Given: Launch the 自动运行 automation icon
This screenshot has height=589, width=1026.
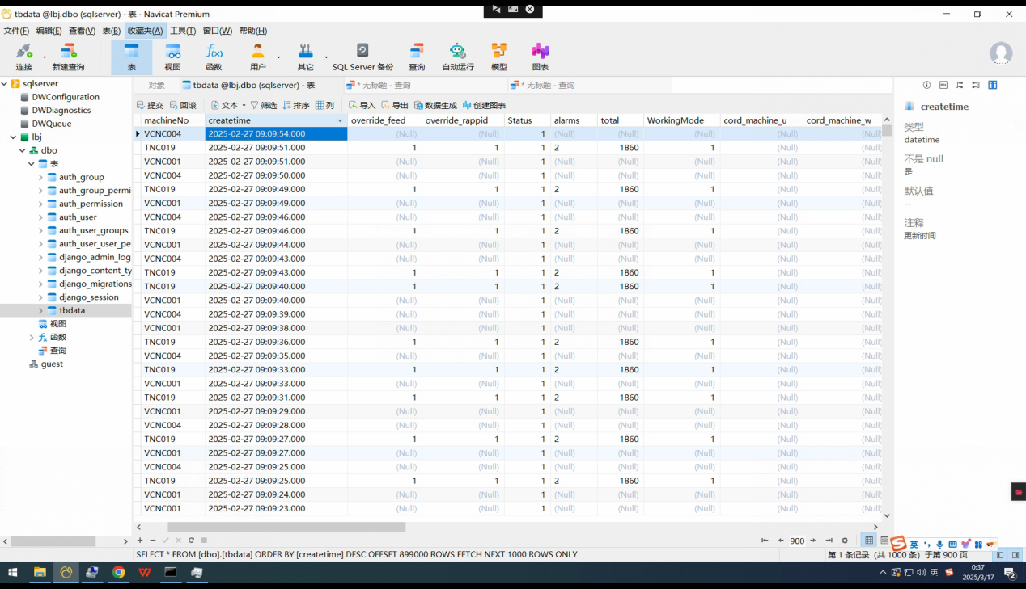Looking at the screenshot, I should (x=458, y=57).
